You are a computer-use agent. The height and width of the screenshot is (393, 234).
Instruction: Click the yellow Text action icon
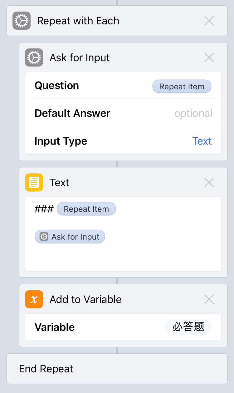click(34, 182)
